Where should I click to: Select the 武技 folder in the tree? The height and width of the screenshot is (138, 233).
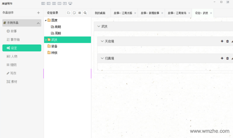[x=67, y=40]
